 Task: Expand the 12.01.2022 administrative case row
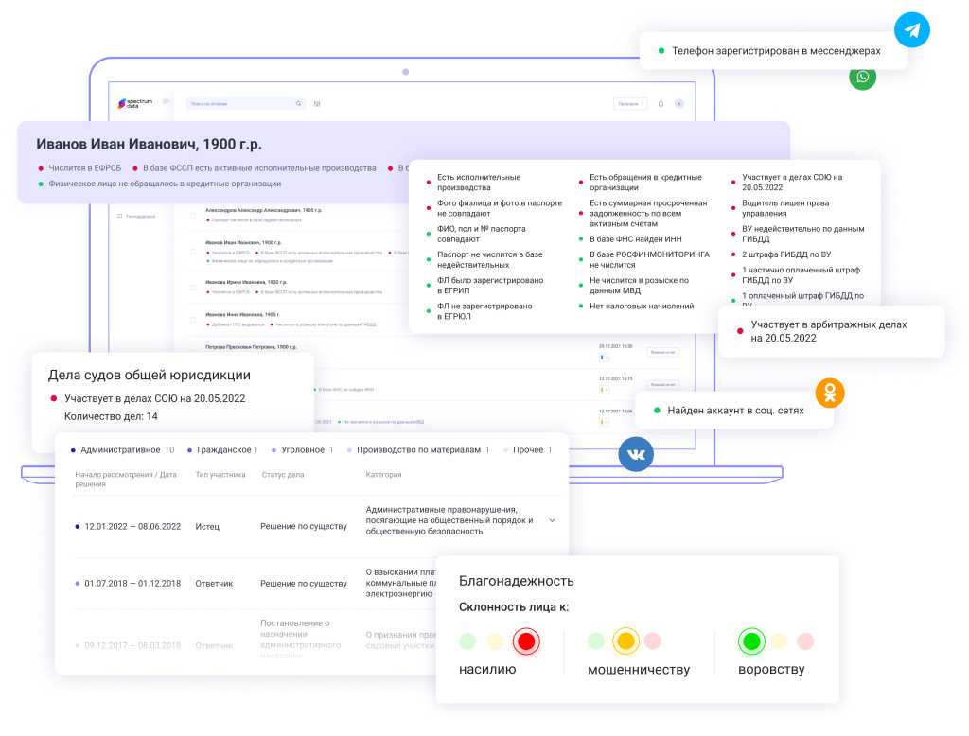coord(552,520)
